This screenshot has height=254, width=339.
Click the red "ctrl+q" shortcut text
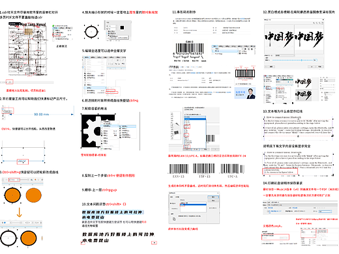pos(134,100)
